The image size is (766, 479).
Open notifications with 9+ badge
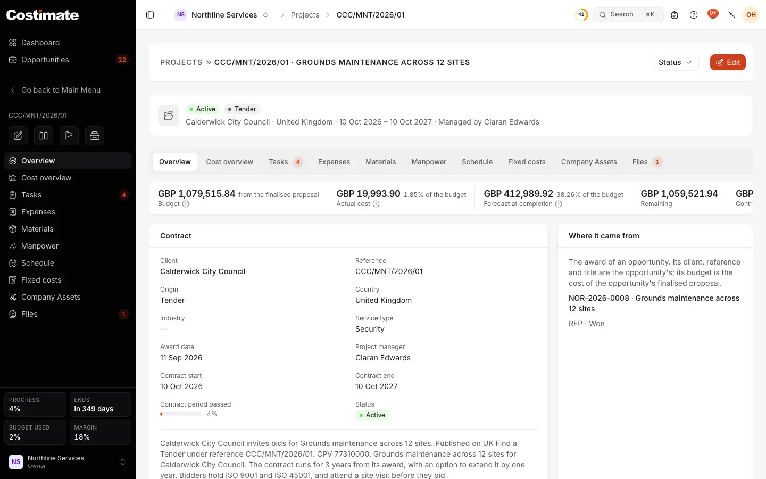click(713, 14)
